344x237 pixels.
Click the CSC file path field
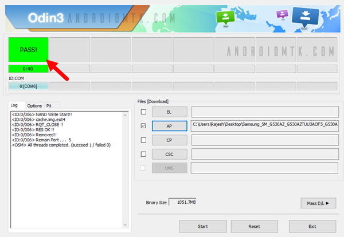coord(265,154)
